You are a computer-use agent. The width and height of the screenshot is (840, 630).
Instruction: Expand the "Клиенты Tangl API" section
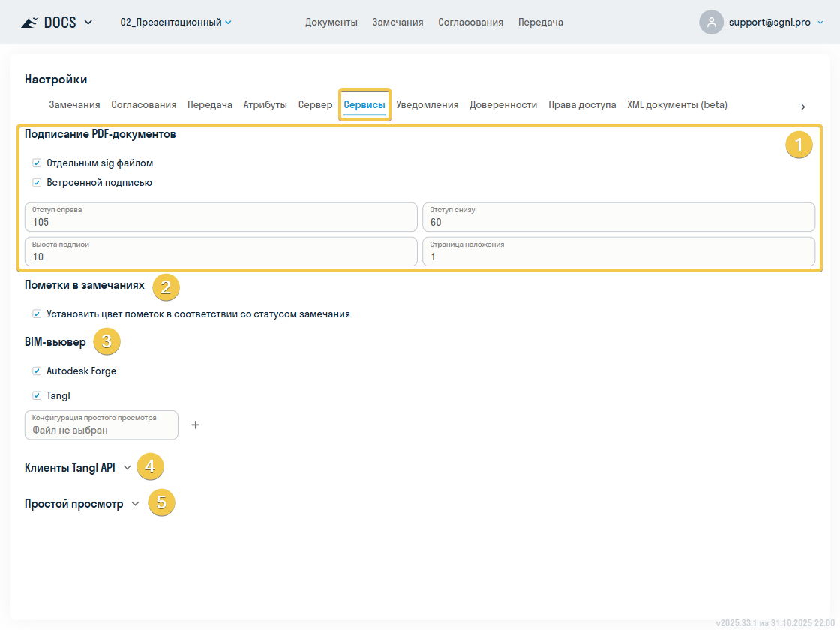(x=127, y=467)
